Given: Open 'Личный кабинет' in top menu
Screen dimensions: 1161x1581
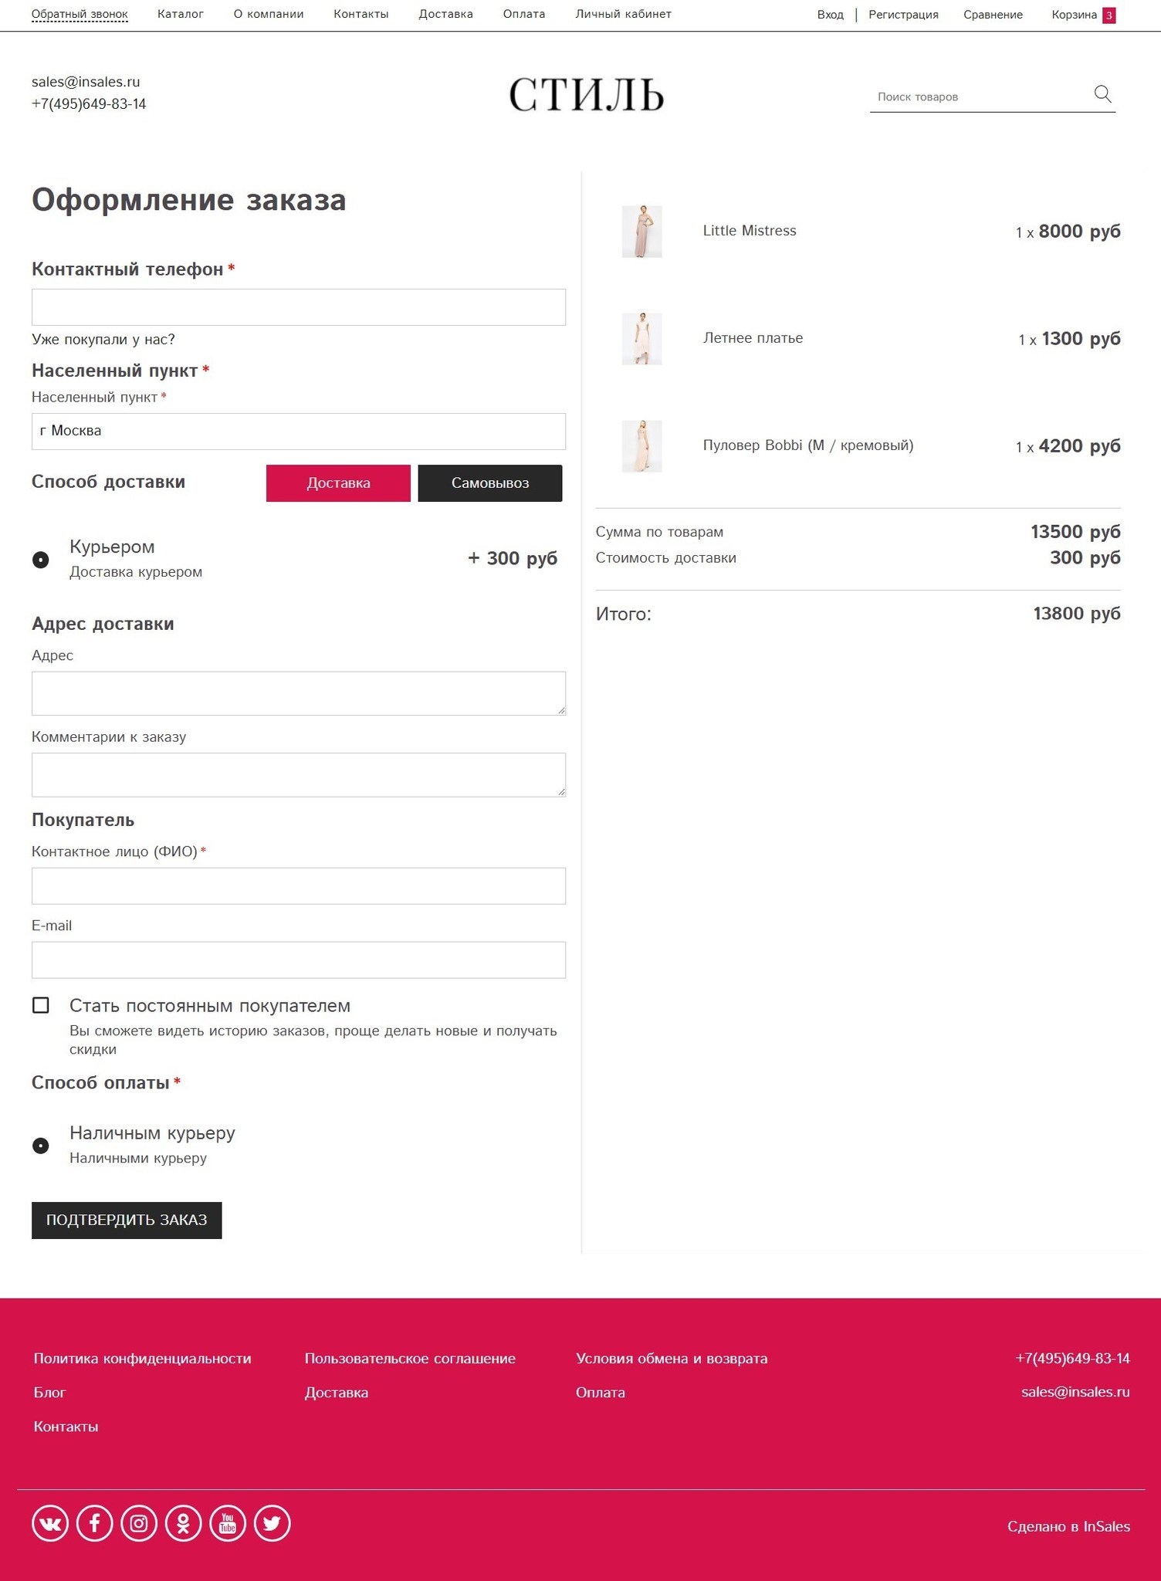Looking at the screenshot, I should 623,14.
